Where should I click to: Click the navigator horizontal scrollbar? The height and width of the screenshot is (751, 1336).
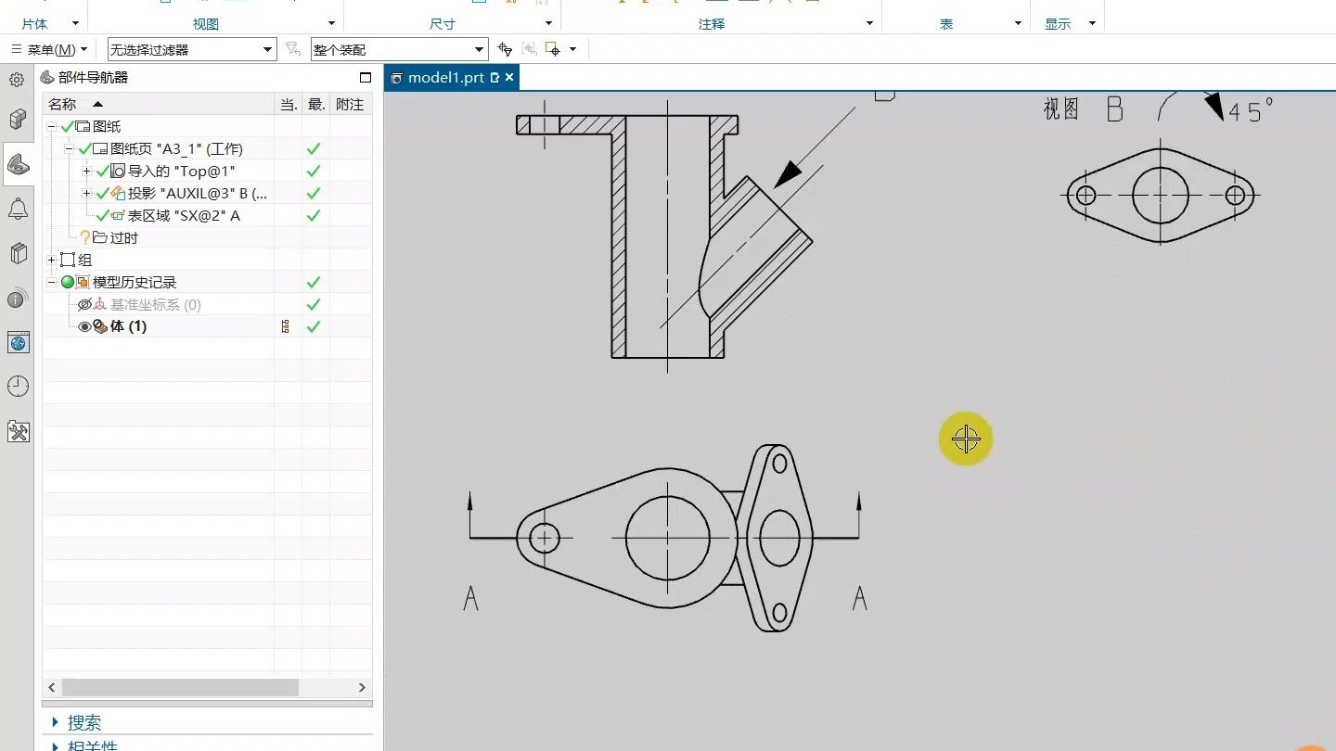point(180,688)
